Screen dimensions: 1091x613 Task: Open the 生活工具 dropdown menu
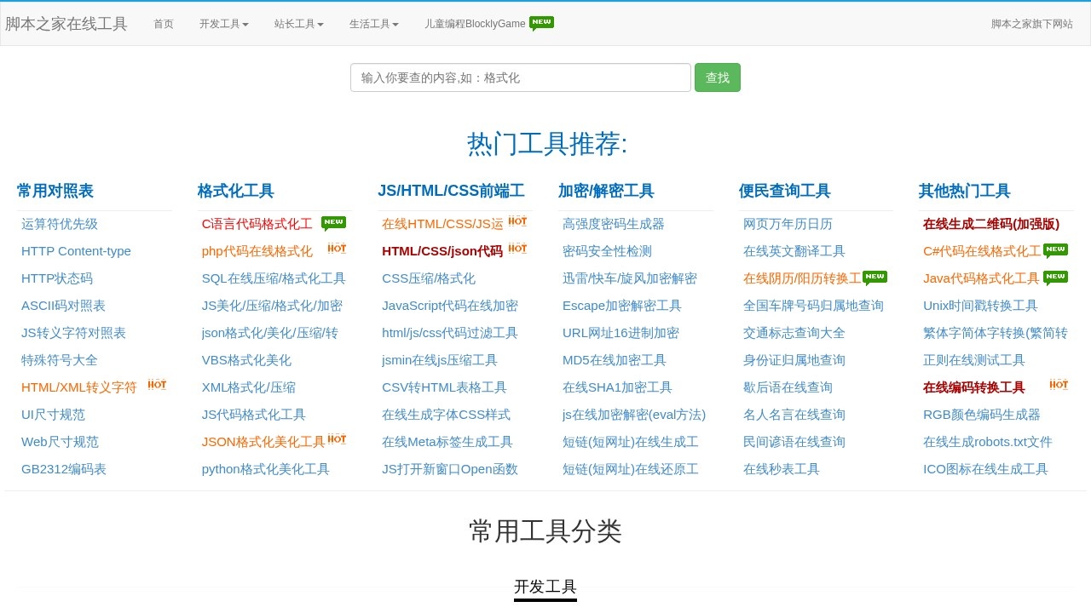373,24
